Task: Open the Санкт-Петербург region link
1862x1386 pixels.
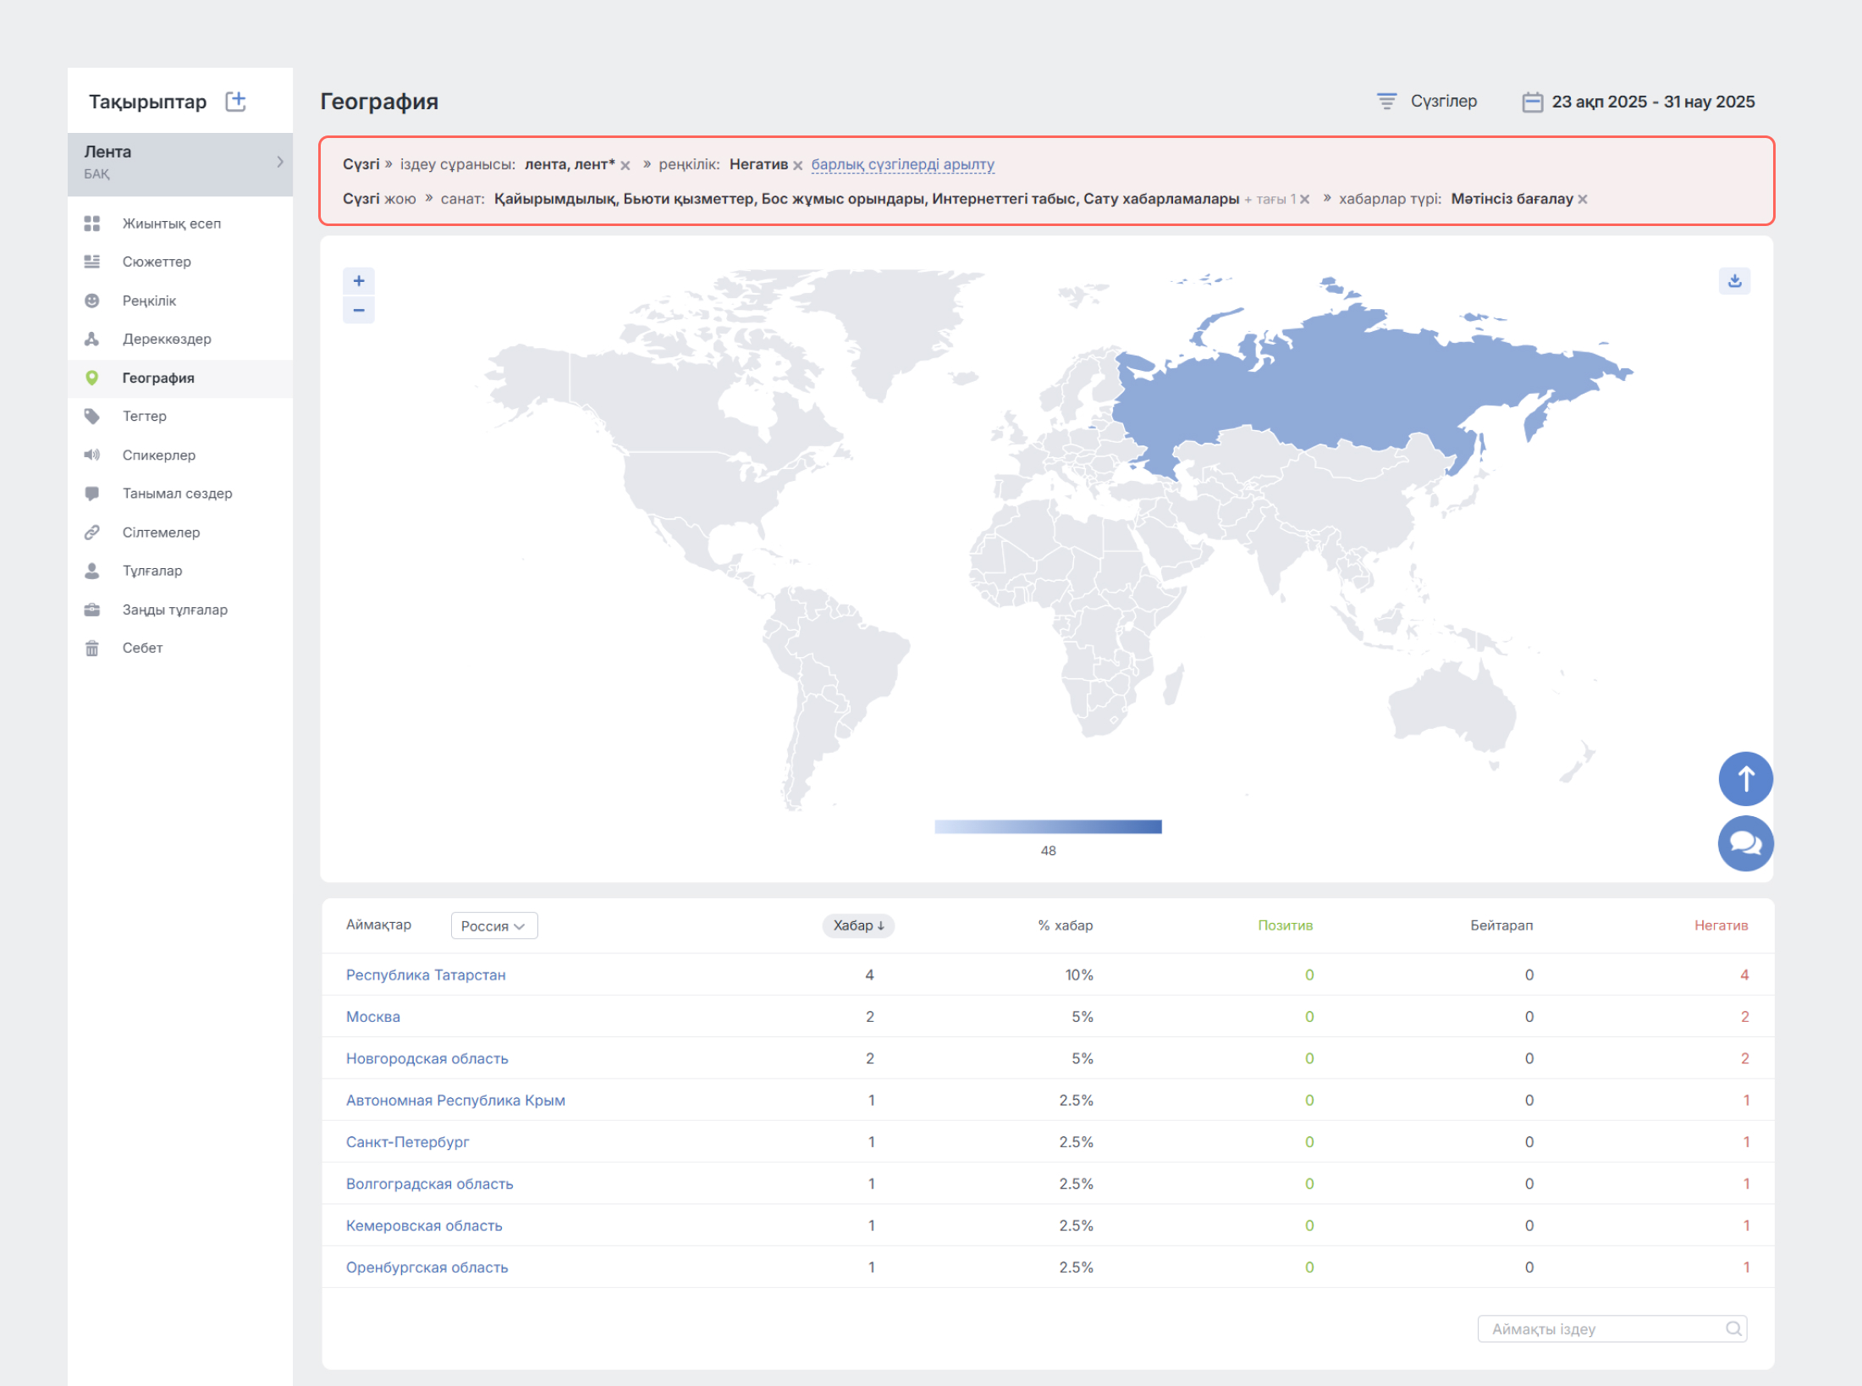Action: 407,1142
